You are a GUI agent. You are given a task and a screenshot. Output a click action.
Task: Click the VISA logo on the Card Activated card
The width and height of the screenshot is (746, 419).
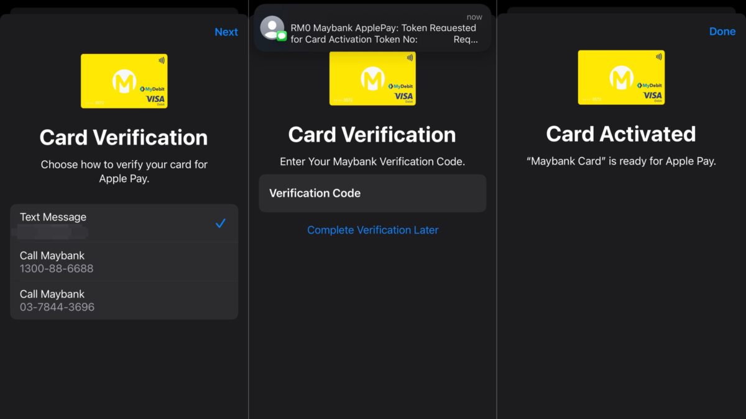pyautogui.click(x=653, y=95)
